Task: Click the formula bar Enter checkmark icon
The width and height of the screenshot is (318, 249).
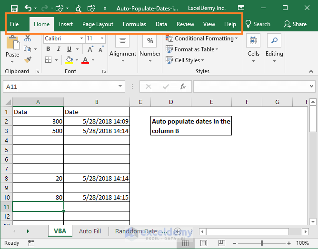Action: [166, 86]
